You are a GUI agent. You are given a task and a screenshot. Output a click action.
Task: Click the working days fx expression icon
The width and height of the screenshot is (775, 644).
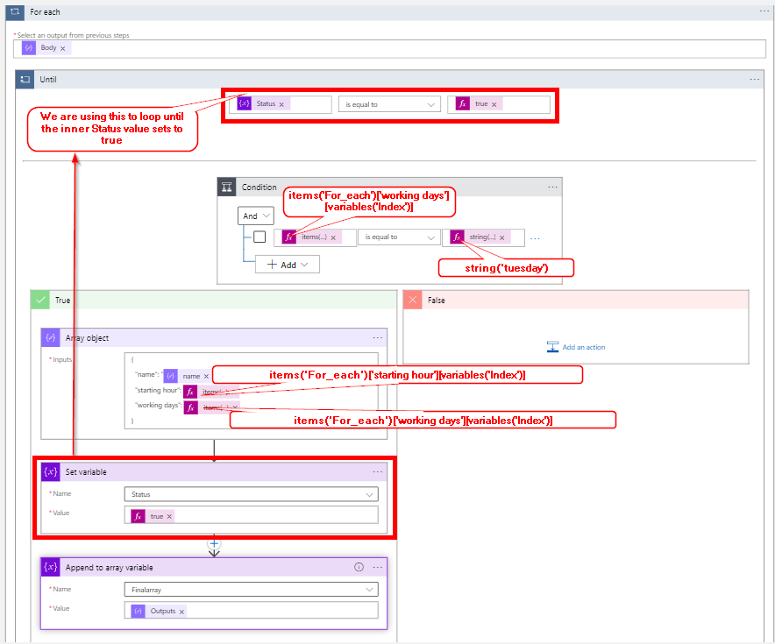(x=191, y=407)
